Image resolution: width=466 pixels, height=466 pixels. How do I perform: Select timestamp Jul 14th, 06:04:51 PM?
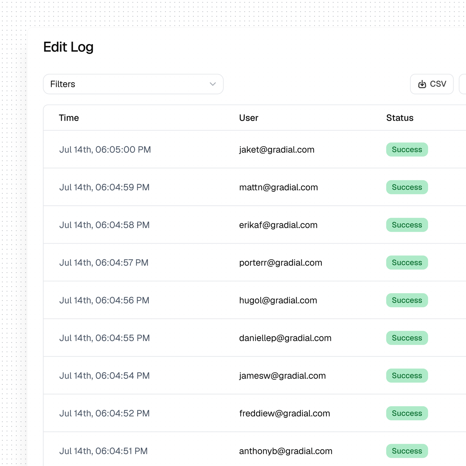tap(103, 451)
